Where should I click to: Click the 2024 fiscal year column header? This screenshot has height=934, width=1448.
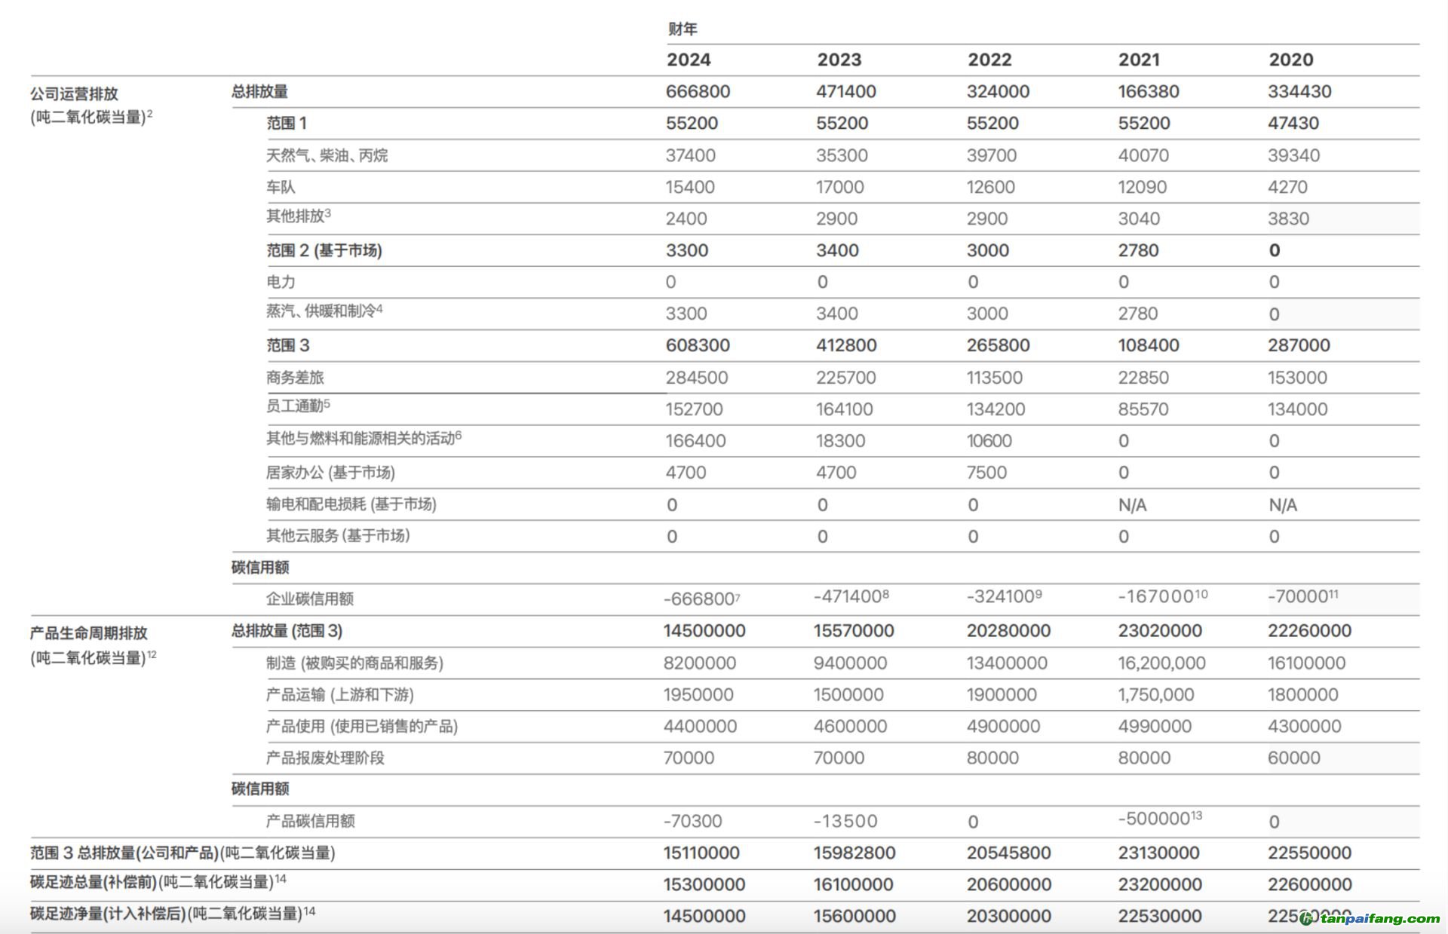(688, 60)
